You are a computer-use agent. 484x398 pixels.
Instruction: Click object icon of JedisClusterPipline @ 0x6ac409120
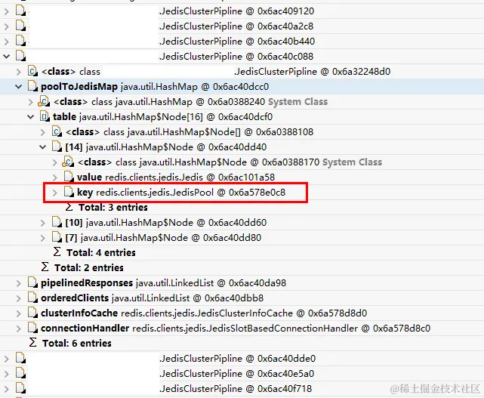20,11
